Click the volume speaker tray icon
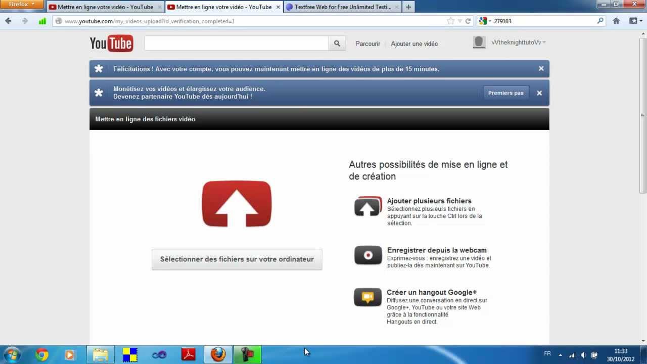 pyautogui.click(x=584, y=355)
